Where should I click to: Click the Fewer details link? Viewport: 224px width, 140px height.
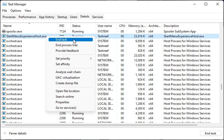[x=18, y=133]
